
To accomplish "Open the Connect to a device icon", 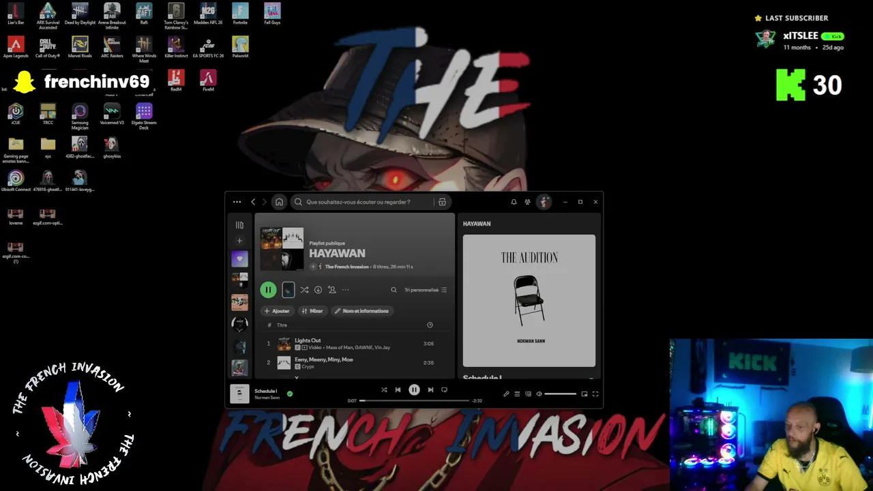I will [x=528, y=394].
